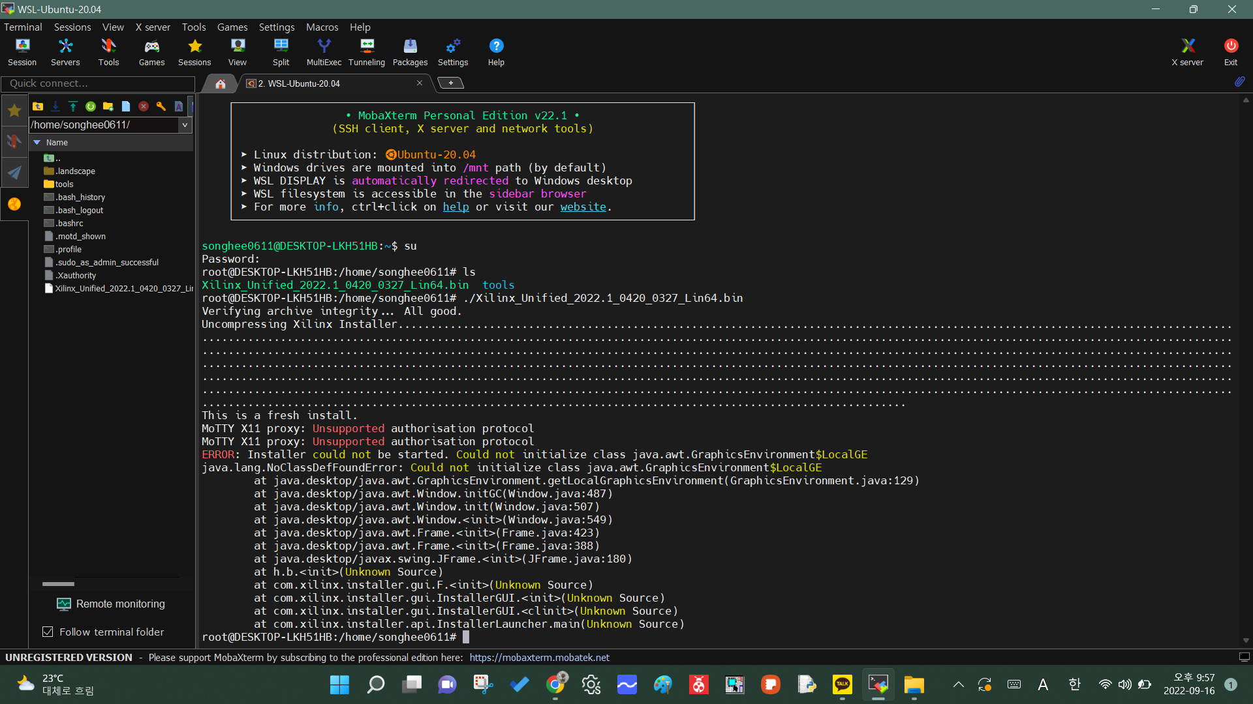The height and width of the screenshot is (704, 1253).
Task: Open sidebar Tools knife tab
Action: [14, 141]
